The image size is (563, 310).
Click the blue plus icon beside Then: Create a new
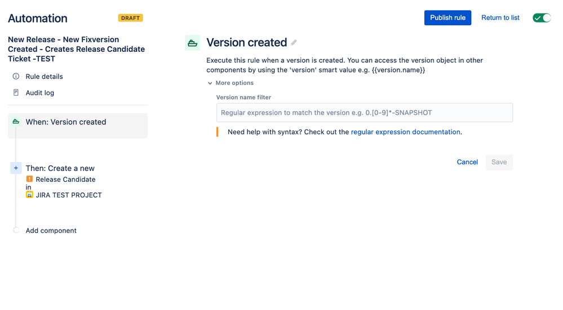tap(16, 168)
